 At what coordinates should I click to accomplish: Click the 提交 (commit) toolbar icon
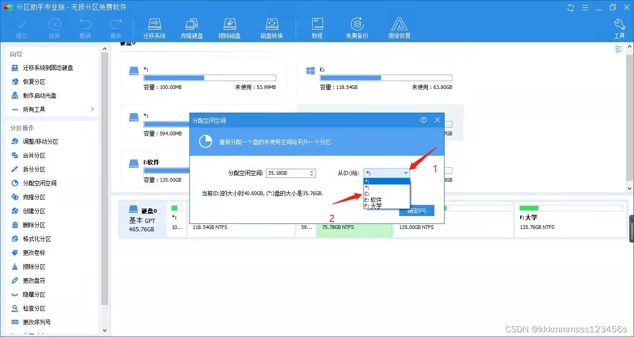coord(22,29)
